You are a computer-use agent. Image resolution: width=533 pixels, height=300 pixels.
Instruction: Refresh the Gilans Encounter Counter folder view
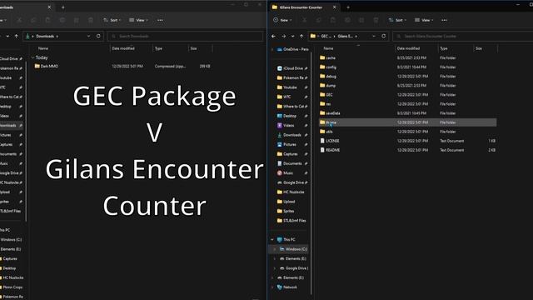coord(384,36)
